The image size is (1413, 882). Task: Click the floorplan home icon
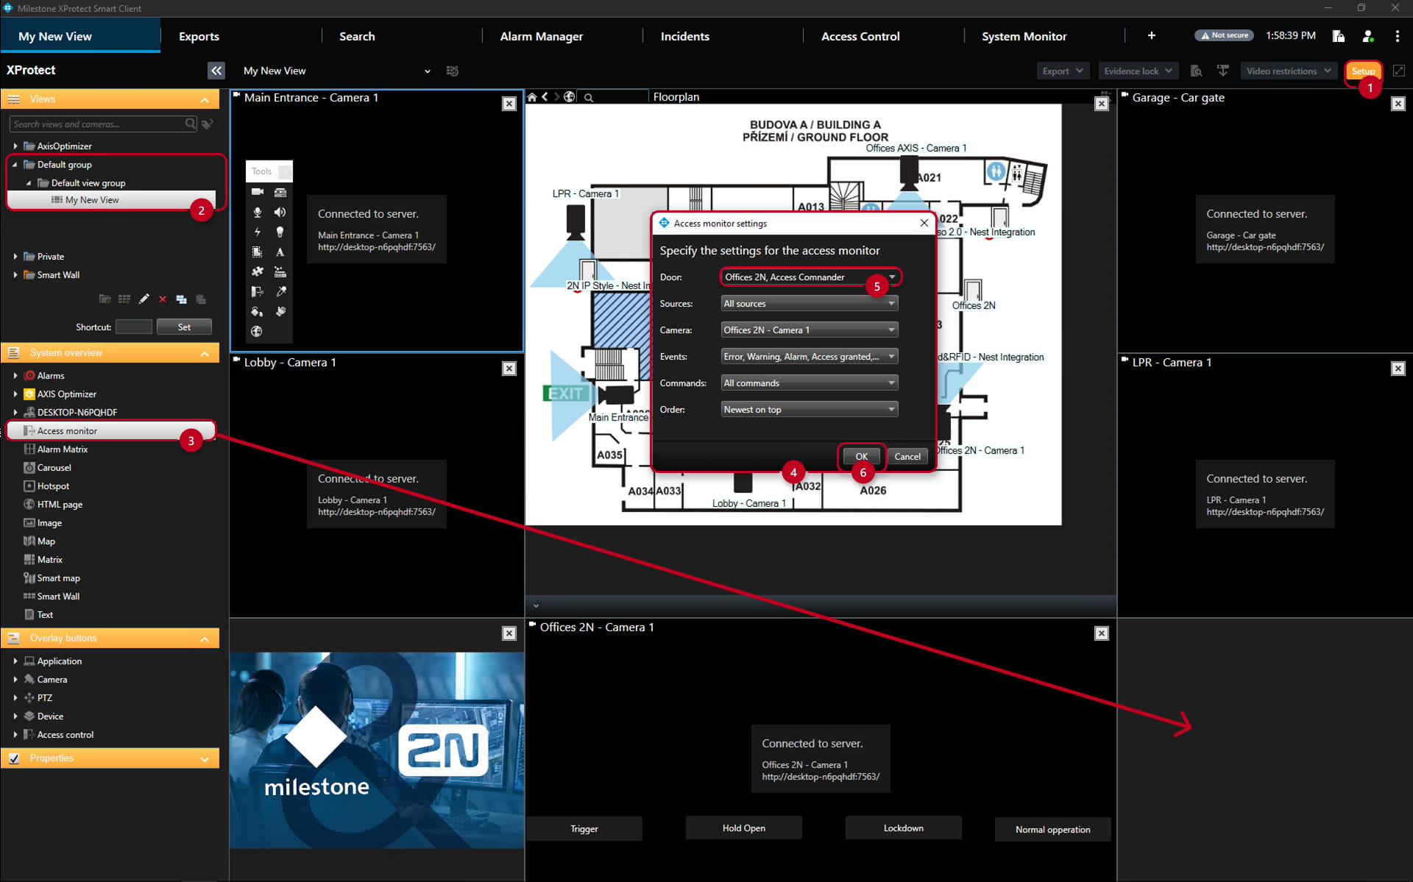click(532, 97)
